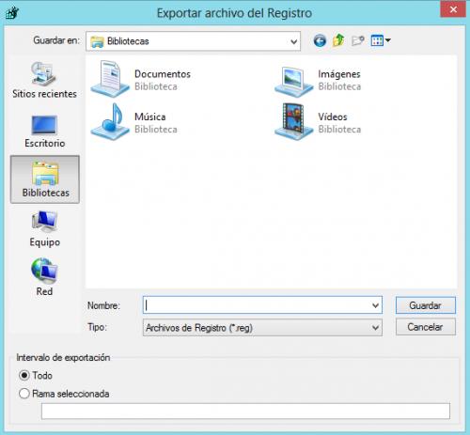Select the Documentos library icon
470x435 pixels.
tap(110, 79)
